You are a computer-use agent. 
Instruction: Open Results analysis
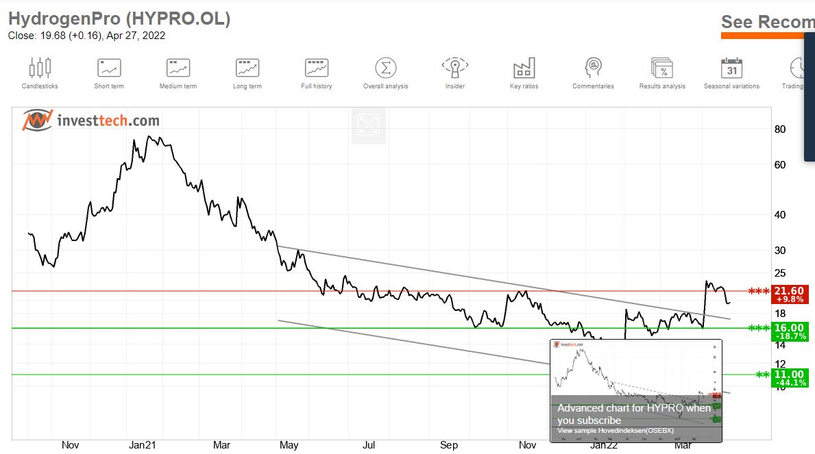pos(662,73)
